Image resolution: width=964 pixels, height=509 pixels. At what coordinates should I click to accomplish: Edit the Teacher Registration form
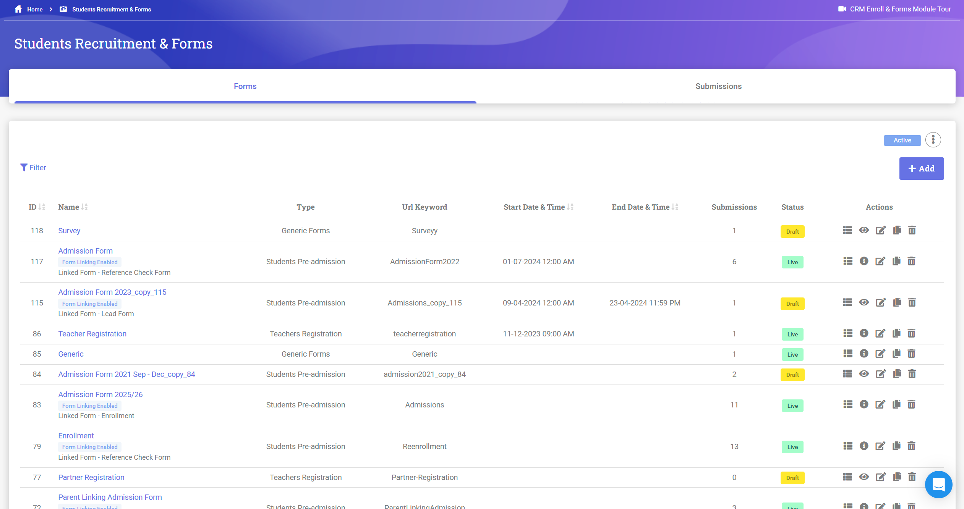880,334
